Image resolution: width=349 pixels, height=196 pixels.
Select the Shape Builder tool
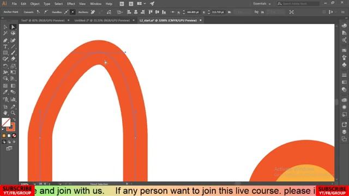pyautogui.click(x=5, y=78)
